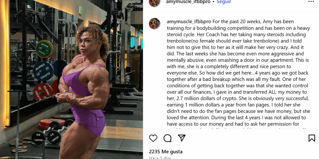The width and height of the screenshot is (319, 159).
Task: Click the avatar beside the caption text
Action: pos(155,23)
